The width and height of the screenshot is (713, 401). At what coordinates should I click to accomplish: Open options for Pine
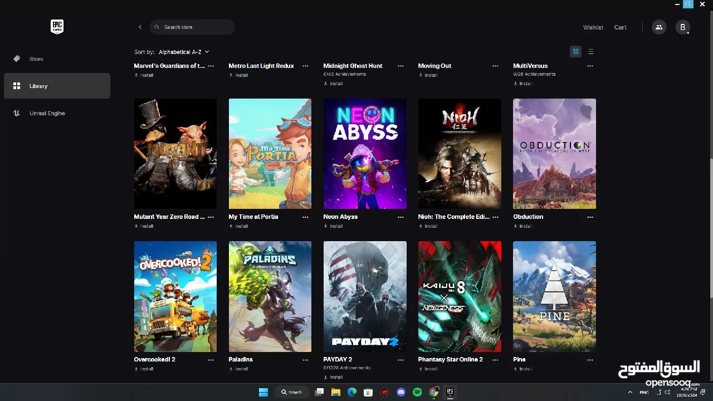click(590, 360)
